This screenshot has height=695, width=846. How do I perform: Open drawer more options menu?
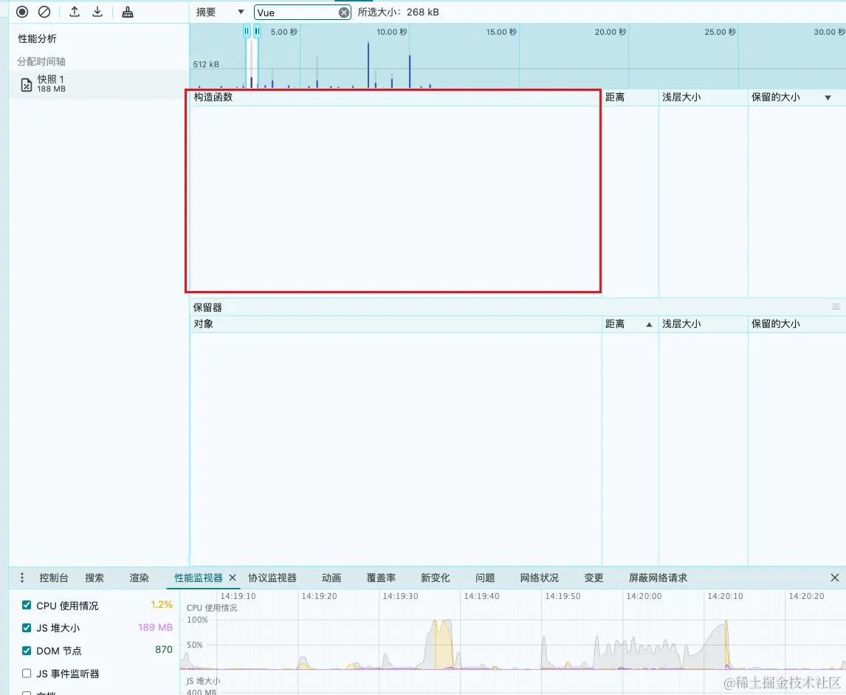[x=21, y=578]
